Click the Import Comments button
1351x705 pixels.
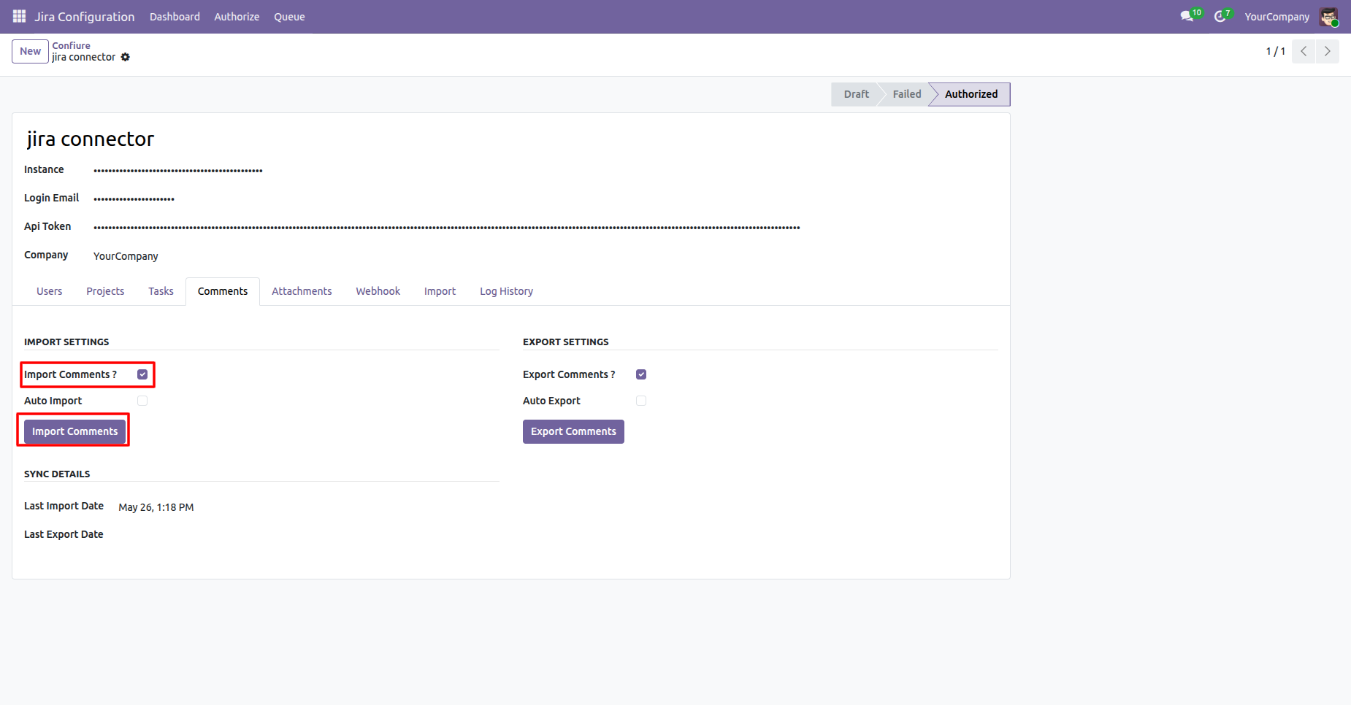pos(74,431)
